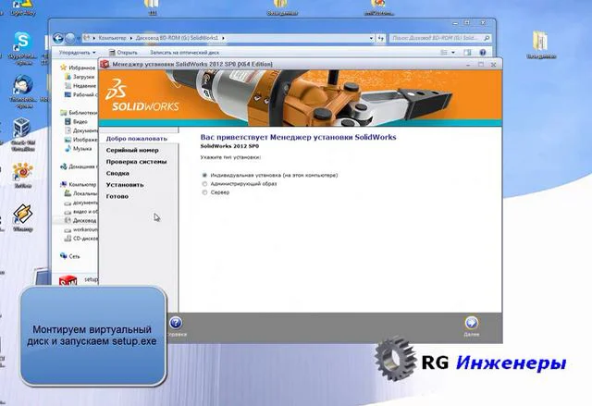The image size is (592, 406).
Task: Click the red SW setup file icon
Action: pos(68,281)
